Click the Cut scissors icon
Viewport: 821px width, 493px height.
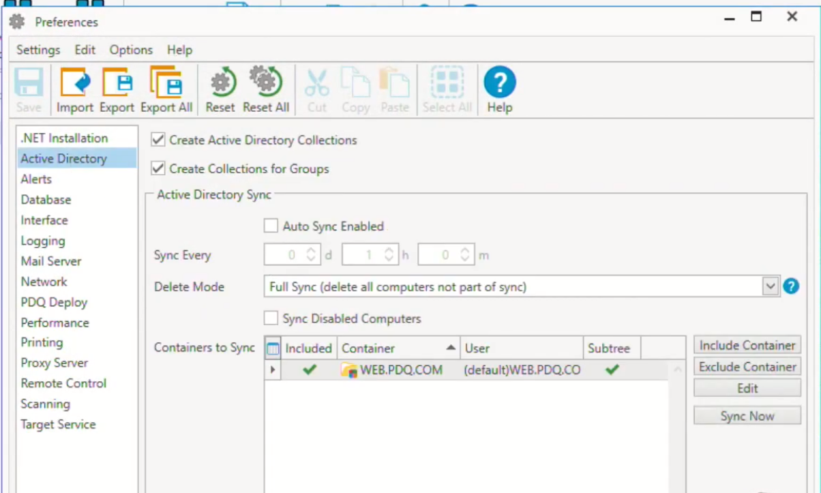(x=317, y=83)
